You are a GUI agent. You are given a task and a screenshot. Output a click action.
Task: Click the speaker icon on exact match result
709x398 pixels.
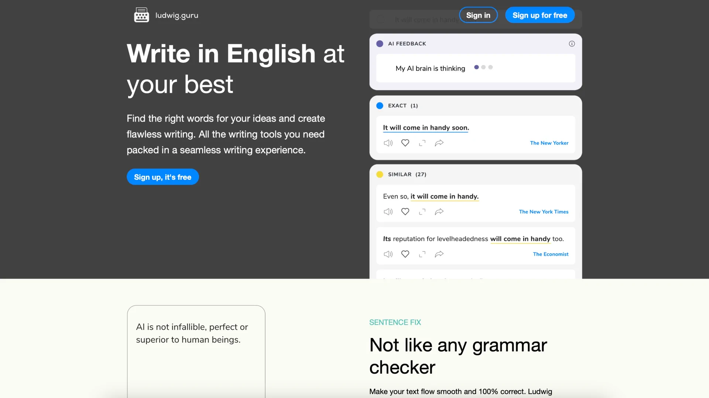(x=388, y=143)
